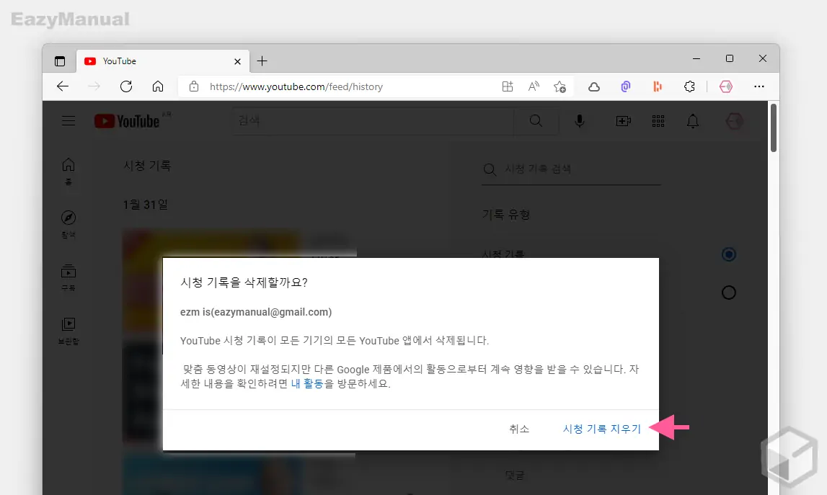Confirm with 시청 기록 지우기 button
This screenshot has width=827, height=495.
point(602,429)
